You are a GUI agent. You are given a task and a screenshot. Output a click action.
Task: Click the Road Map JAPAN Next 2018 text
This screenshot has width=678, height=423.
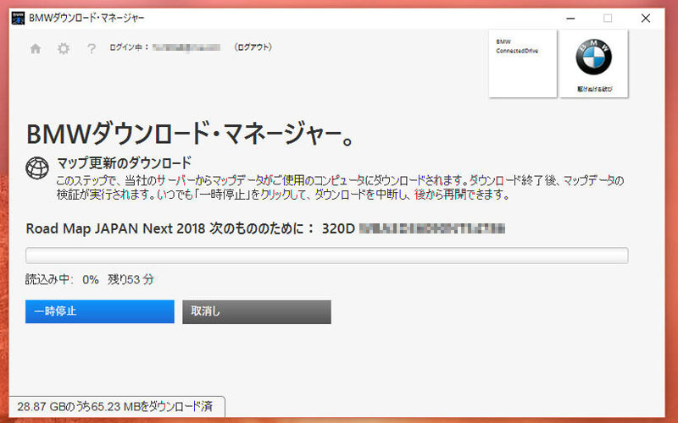tap(115, 228)
